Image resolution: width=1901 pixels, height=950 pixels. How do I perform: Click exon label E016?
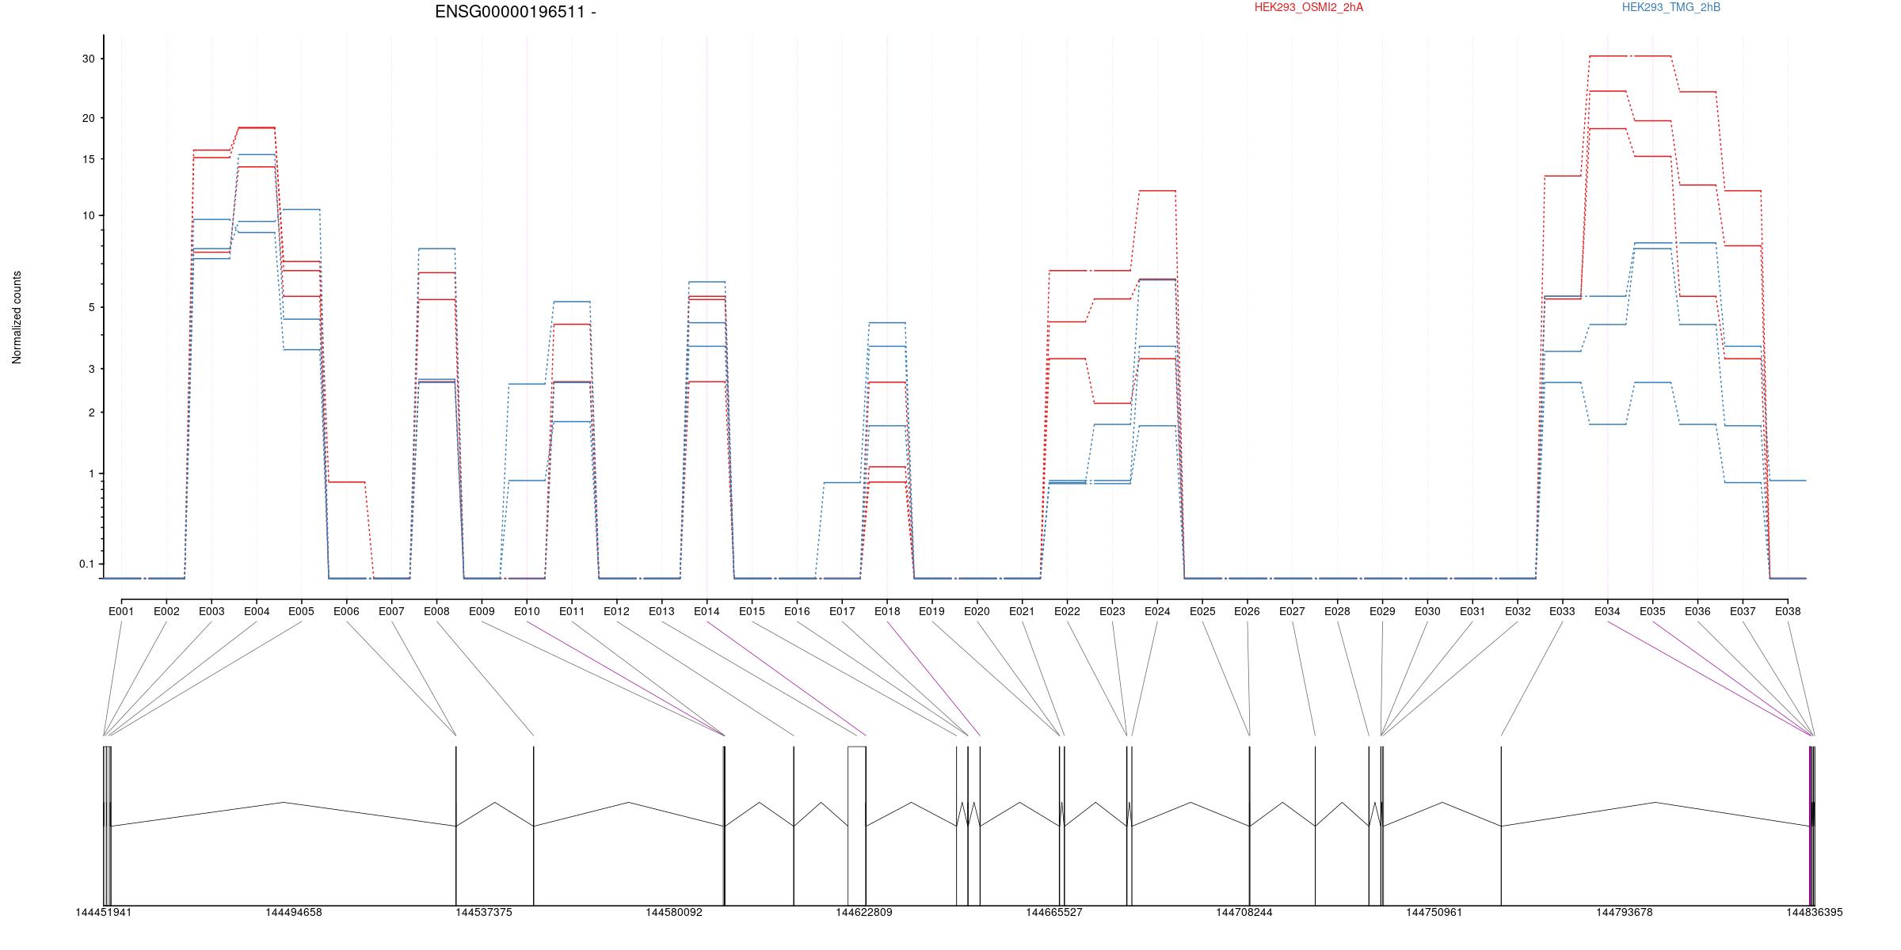pos(797,611)
